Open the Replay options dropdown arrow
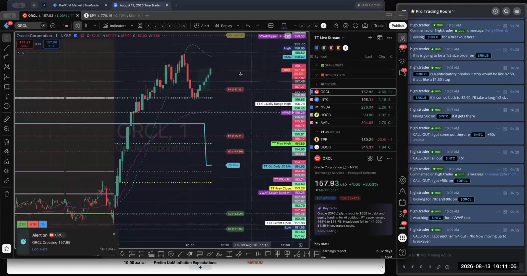This screenshot has height=276, width=527. (238, 26)
